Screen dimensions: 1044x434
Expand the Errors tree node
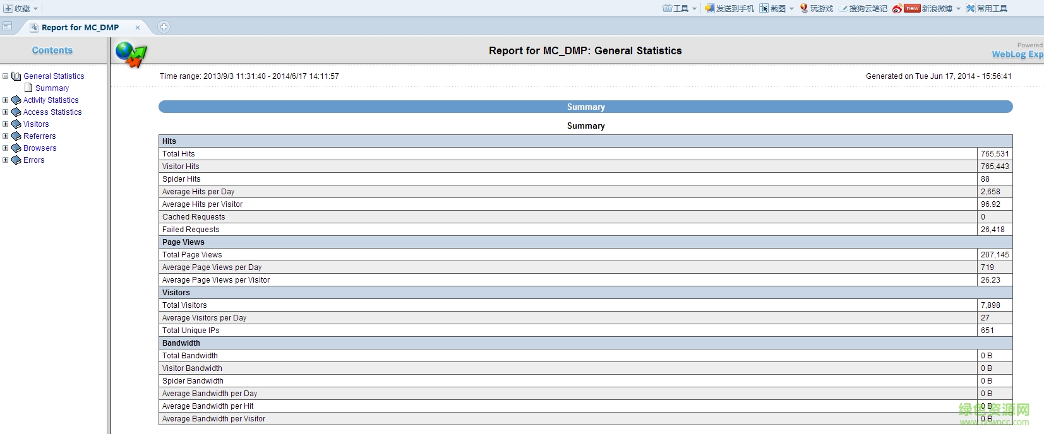coord(6,160)
